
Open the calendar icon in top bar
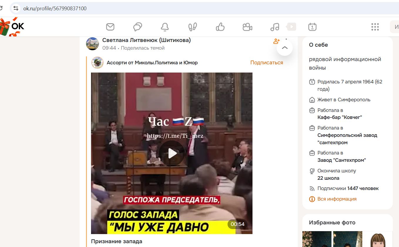coord(312,27)
